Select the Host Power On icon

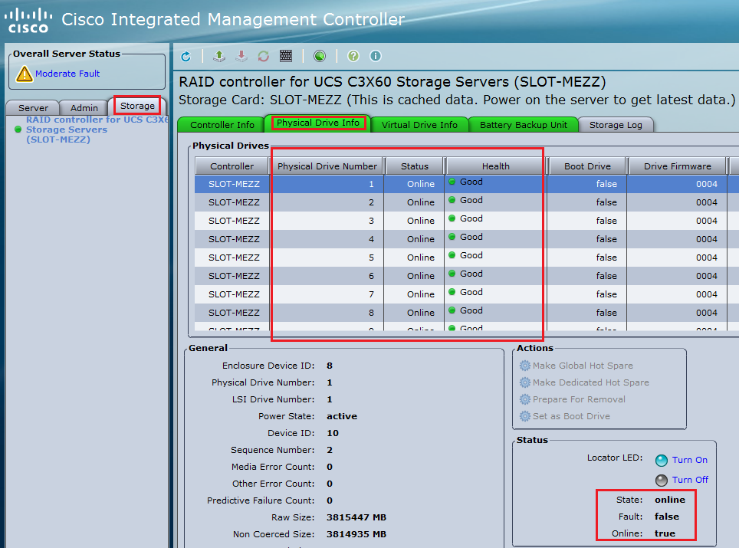tap(218, 55)
